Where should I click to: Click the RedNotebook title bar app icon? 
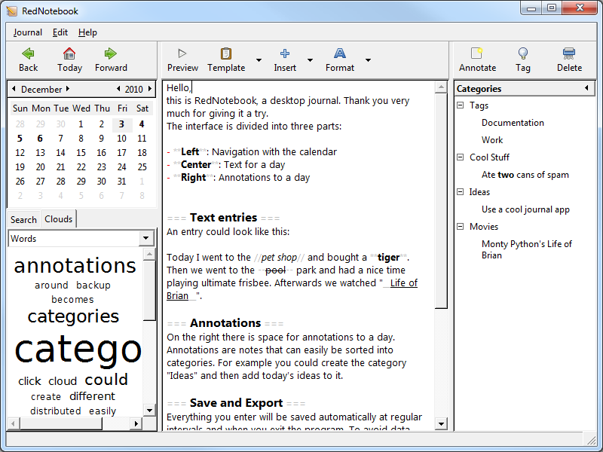[12, 11]
